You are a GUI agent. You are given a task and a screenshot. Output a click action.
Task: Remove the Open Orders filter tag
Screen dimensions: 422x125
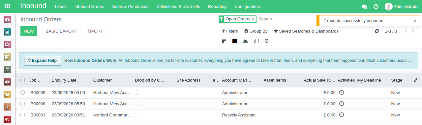click(x=253, y=19)
